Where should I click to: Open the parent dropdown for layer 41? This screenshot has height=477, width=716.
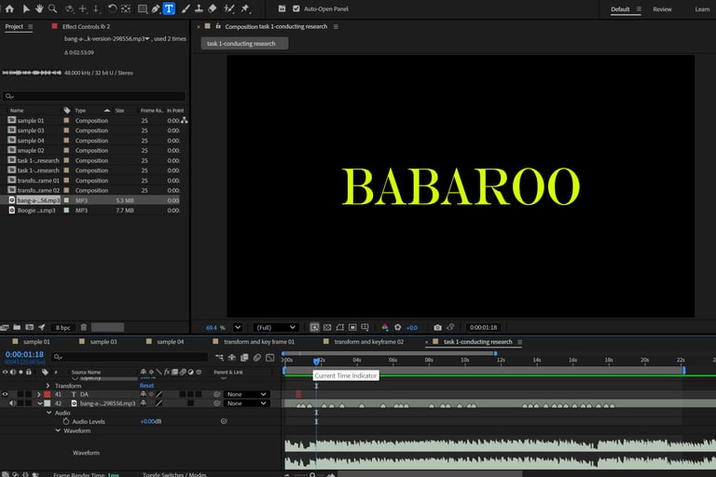click(x=247, y=394)
